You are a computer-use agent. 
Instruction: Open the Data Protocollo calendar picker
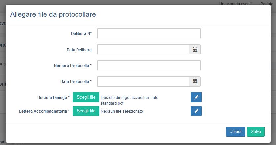[195, 81]
